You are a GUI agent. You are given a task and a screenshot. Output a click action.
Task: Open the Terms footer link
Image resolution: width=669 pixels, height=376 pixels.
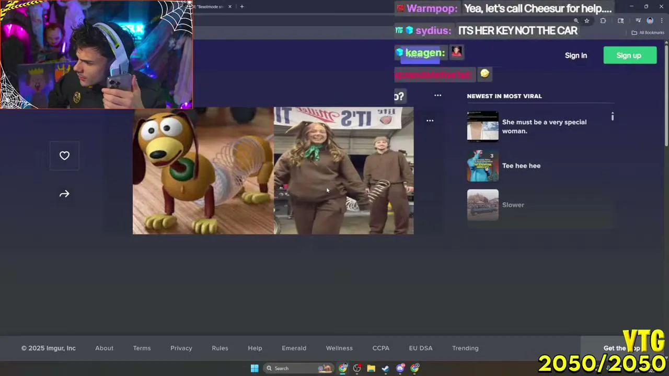(x=142, y=348)
